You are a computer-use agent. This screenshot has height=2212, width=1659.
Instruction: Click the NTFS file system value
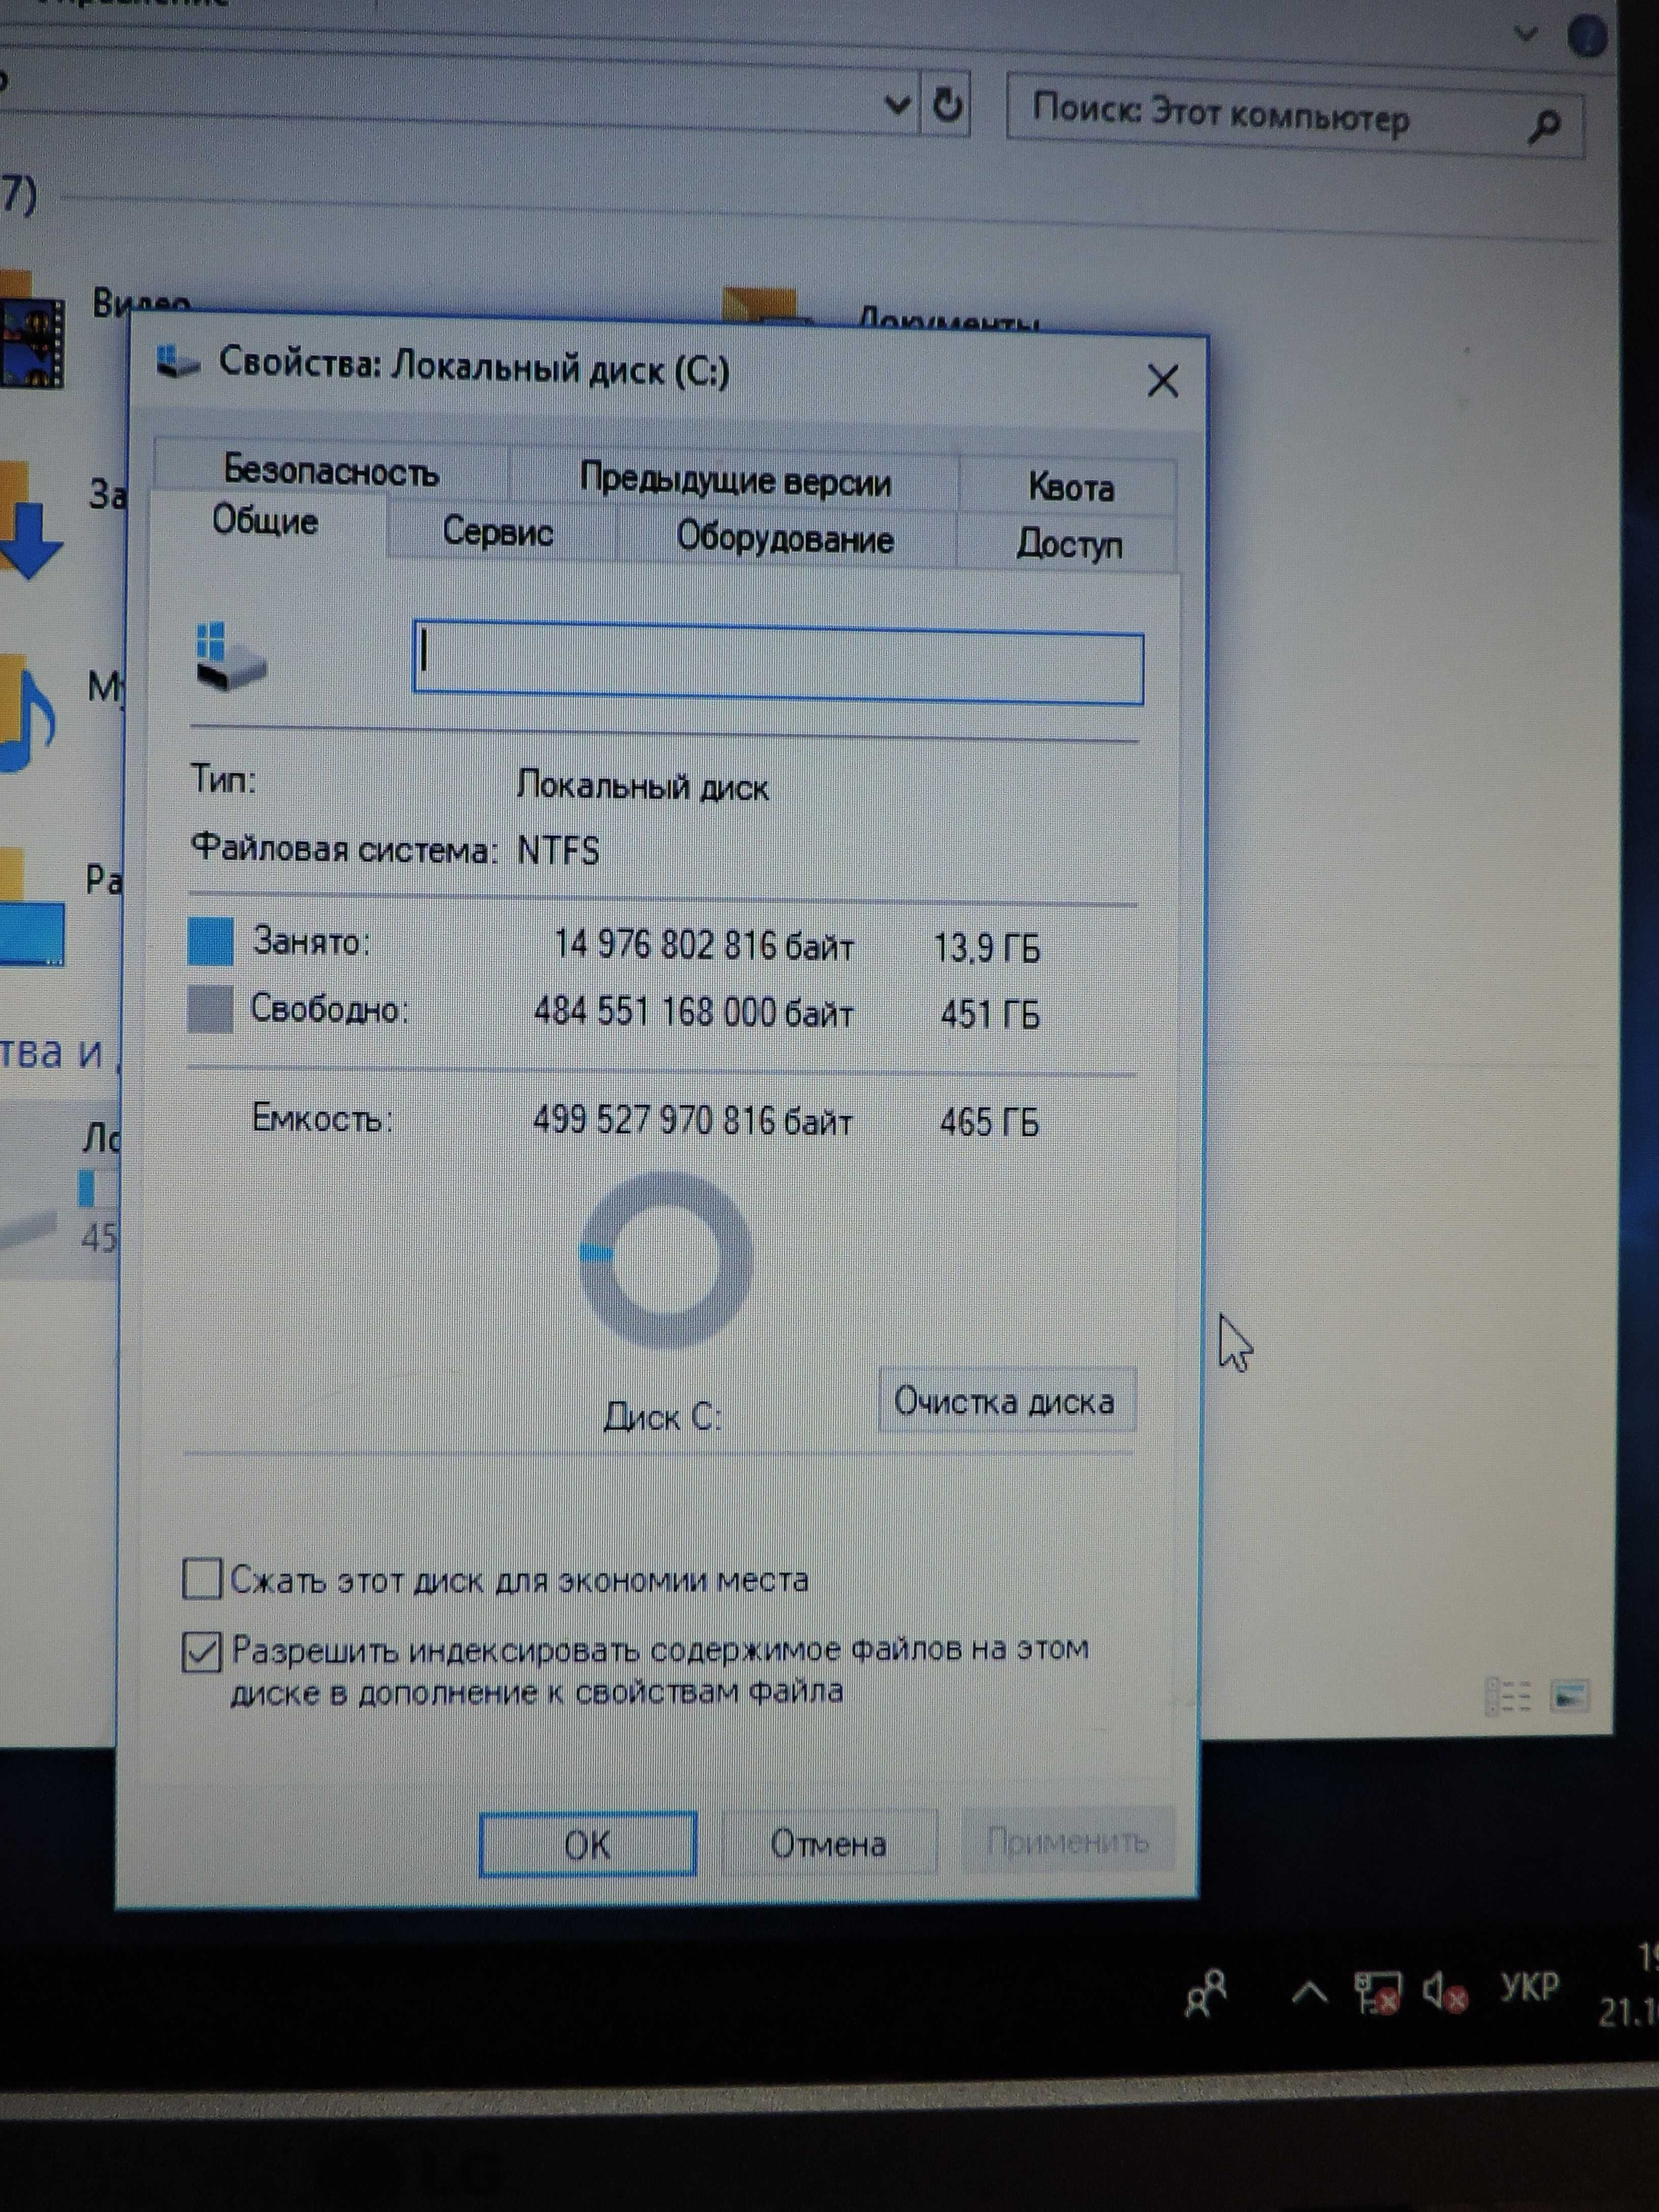558,850
